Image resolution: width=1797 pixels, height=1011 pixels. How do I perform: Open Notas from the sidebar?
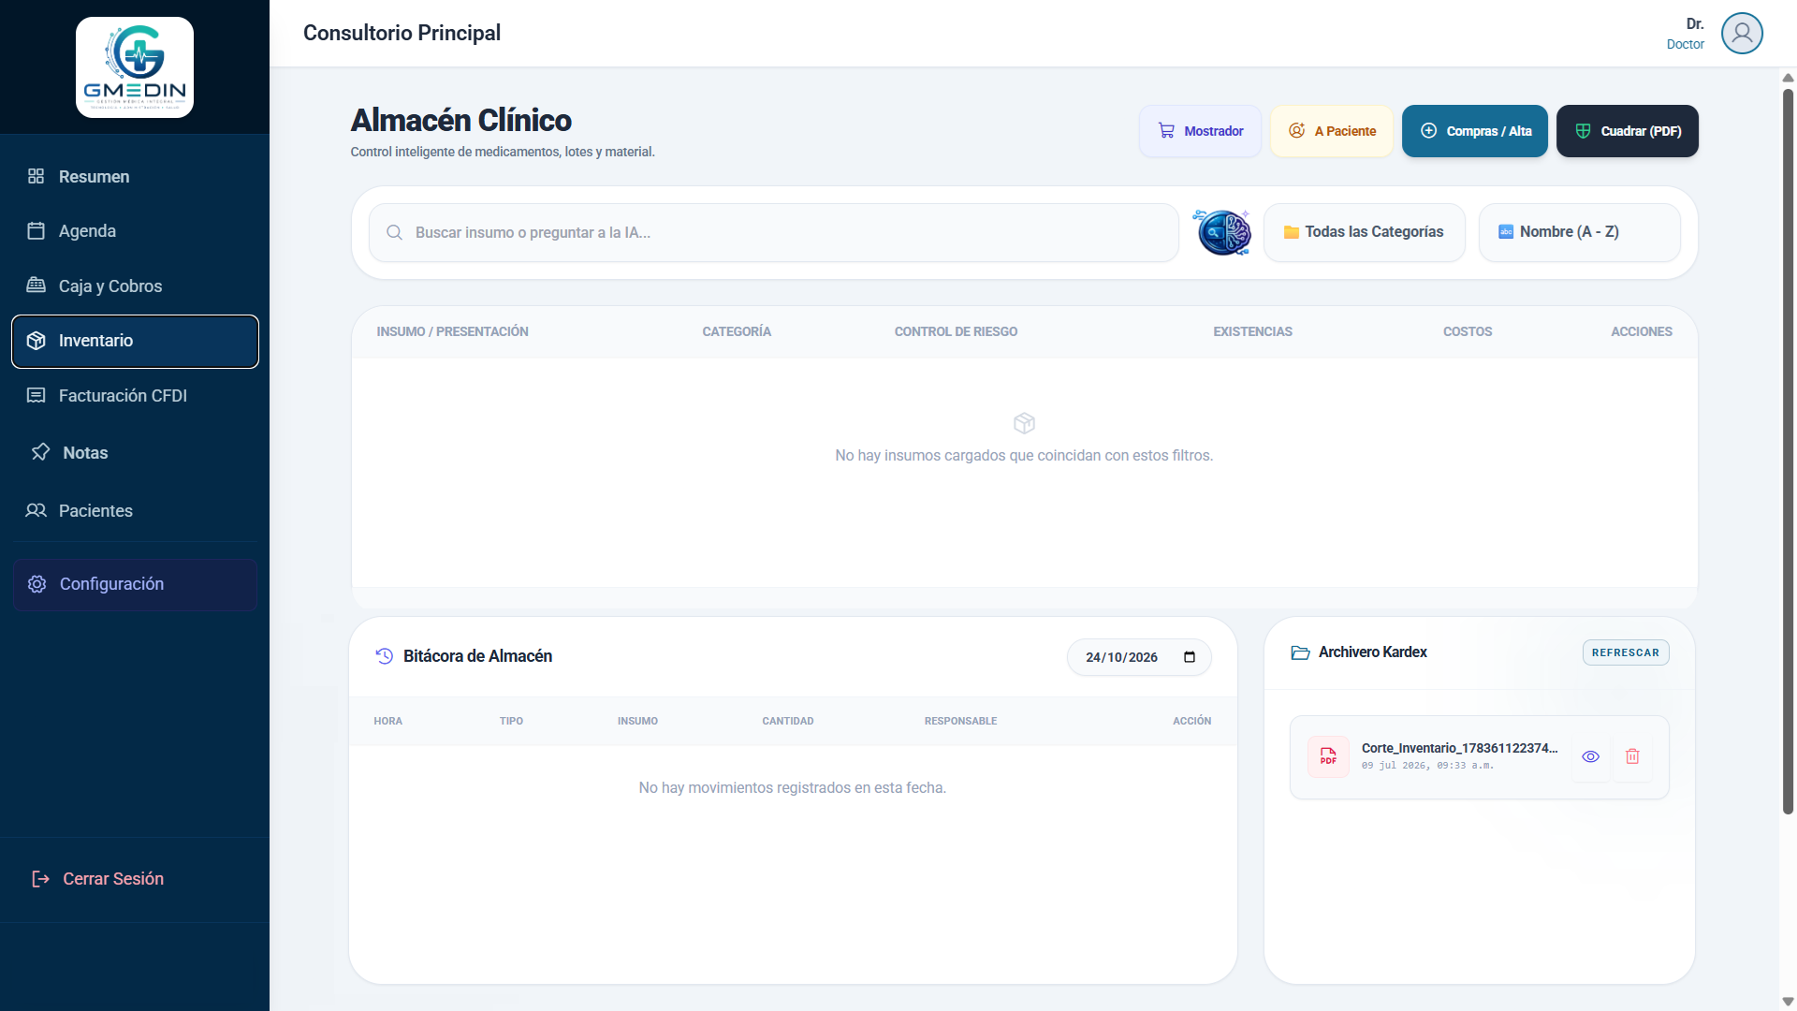click(x=135, y=452)
